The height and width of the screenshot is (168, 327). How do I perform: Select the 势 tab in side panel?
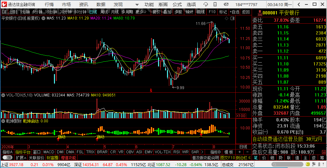pos(280,157)
